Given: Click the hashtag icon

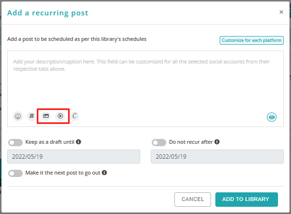Looking at the screenshot, I should click(x=32, y=116).
